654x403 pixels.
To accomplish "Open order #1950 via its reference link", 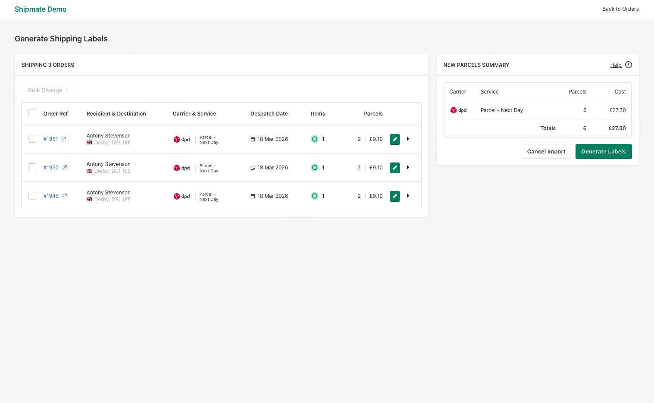I will point(51,167).
